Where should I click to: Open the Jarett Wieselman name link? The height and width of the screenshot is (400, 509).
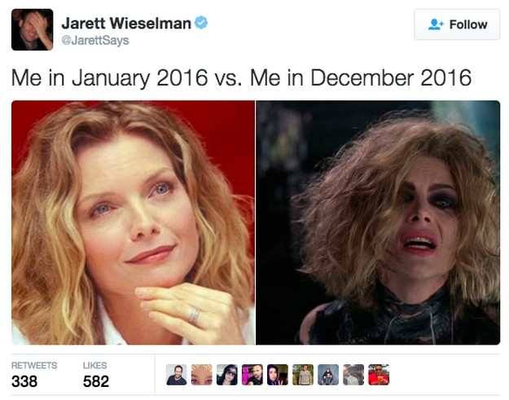[x=126, y=23]
